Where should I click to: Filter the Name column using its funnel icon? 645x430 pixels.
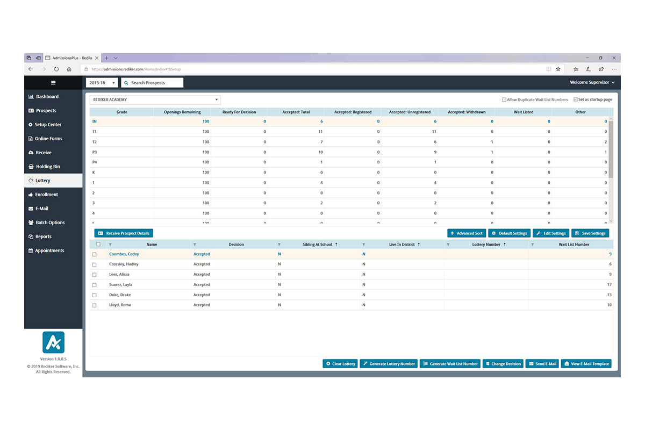(x=110, y=245)
